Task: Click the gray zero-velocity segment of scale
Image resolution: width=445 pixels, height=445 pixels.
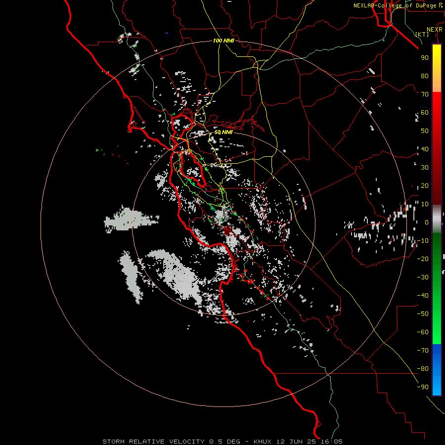Action: [437, 219]
